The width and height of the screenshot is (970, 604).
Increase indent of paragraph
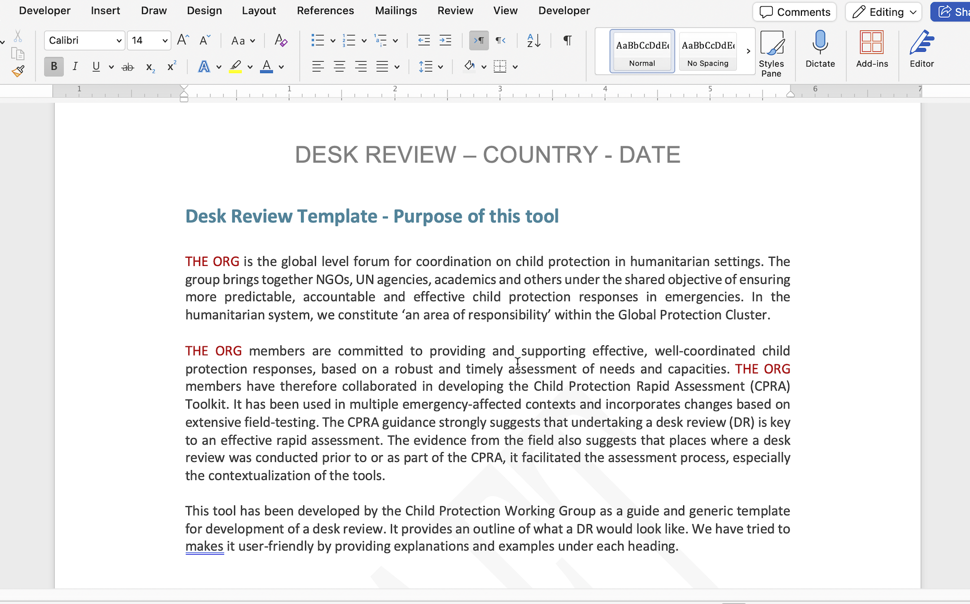click(x=445, y=40)
